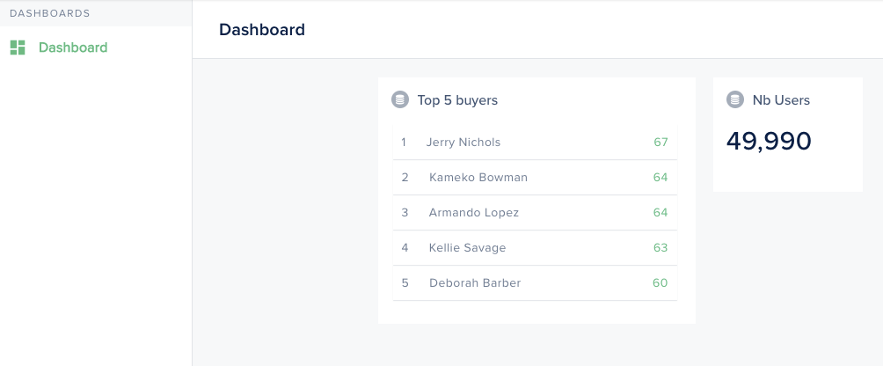
Task: Click rank number 1 in buyers list
Action: point(404,142)
